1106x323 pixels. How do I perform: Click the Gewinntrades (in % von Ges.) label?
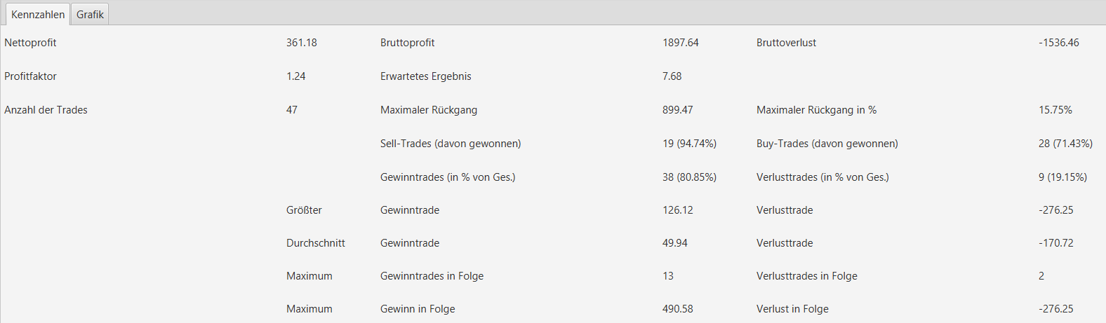448,177
